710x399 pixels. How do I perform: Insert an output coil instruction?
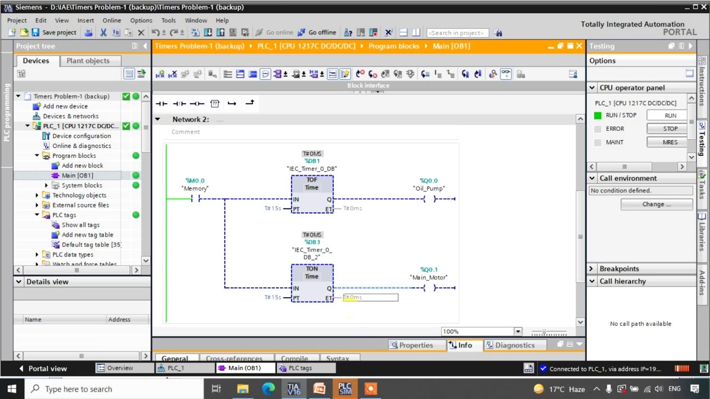pos(197,103)
